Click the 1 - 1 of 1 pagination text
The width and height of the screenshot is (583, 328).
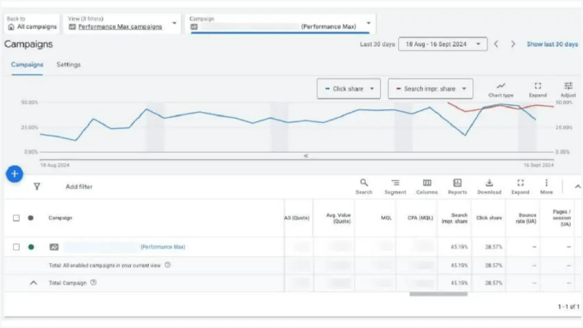[x=568, y=307]
